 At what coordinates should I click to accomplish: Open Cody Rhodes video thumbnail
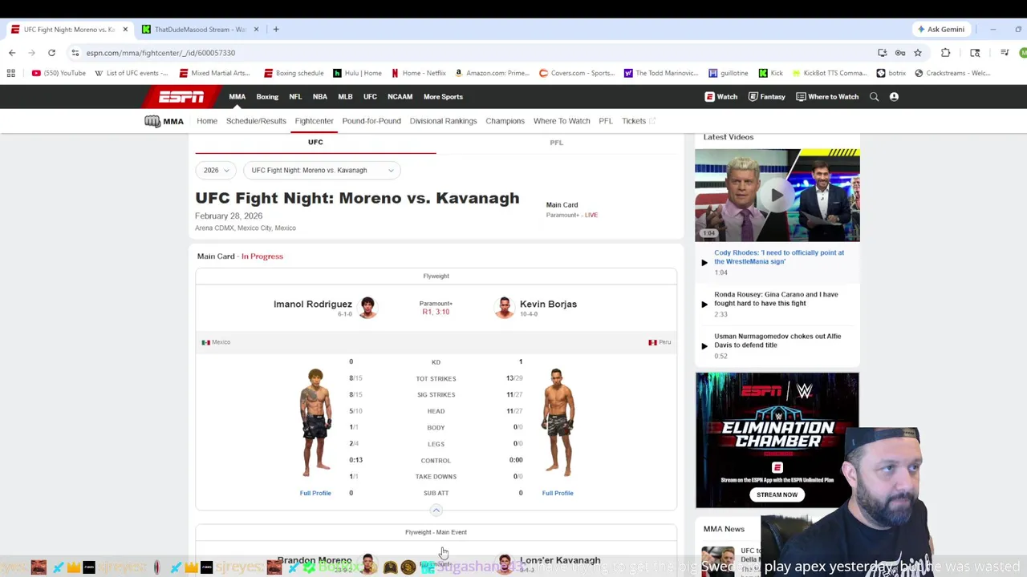[x=777, y=195]
